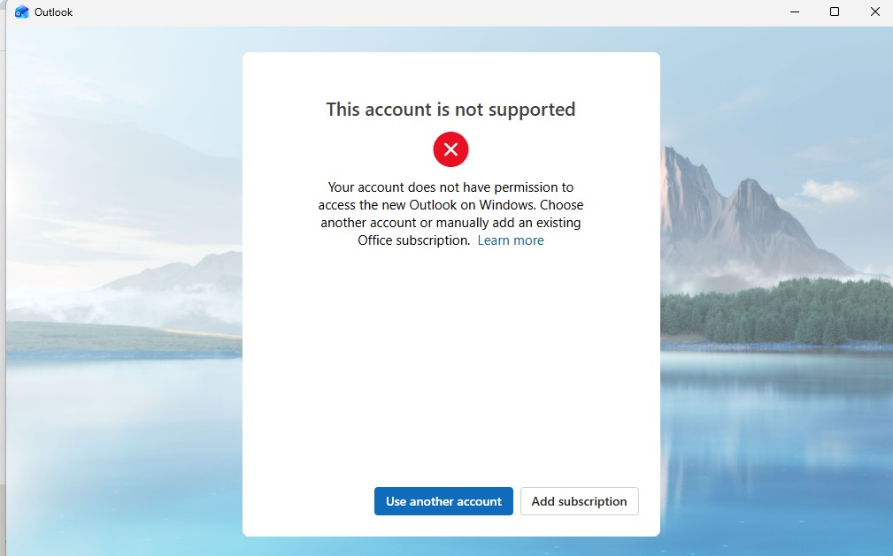Minimize the Outlook window
The image size is (893, 556).
click(795, 12)
